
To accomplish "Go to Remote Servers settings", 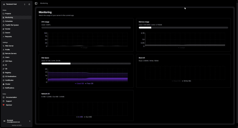I will 11,54.
